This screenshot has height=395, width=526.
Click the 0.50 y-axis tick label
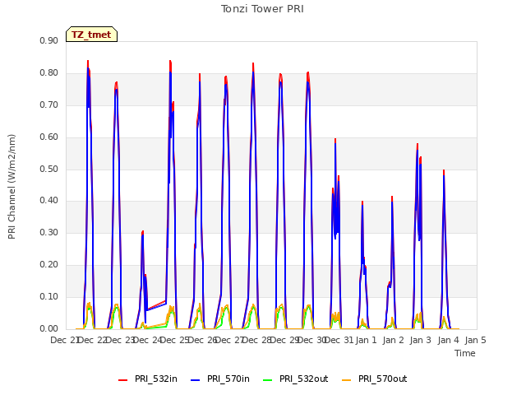[49, 169]
